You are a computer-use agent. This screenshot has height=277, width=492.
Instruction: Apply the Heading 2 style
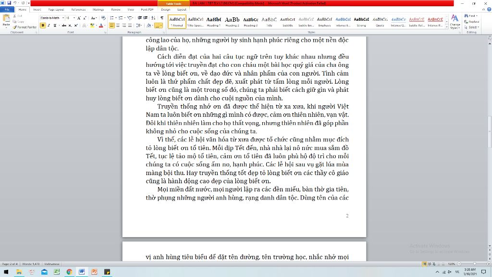click(x=232, y=21)
